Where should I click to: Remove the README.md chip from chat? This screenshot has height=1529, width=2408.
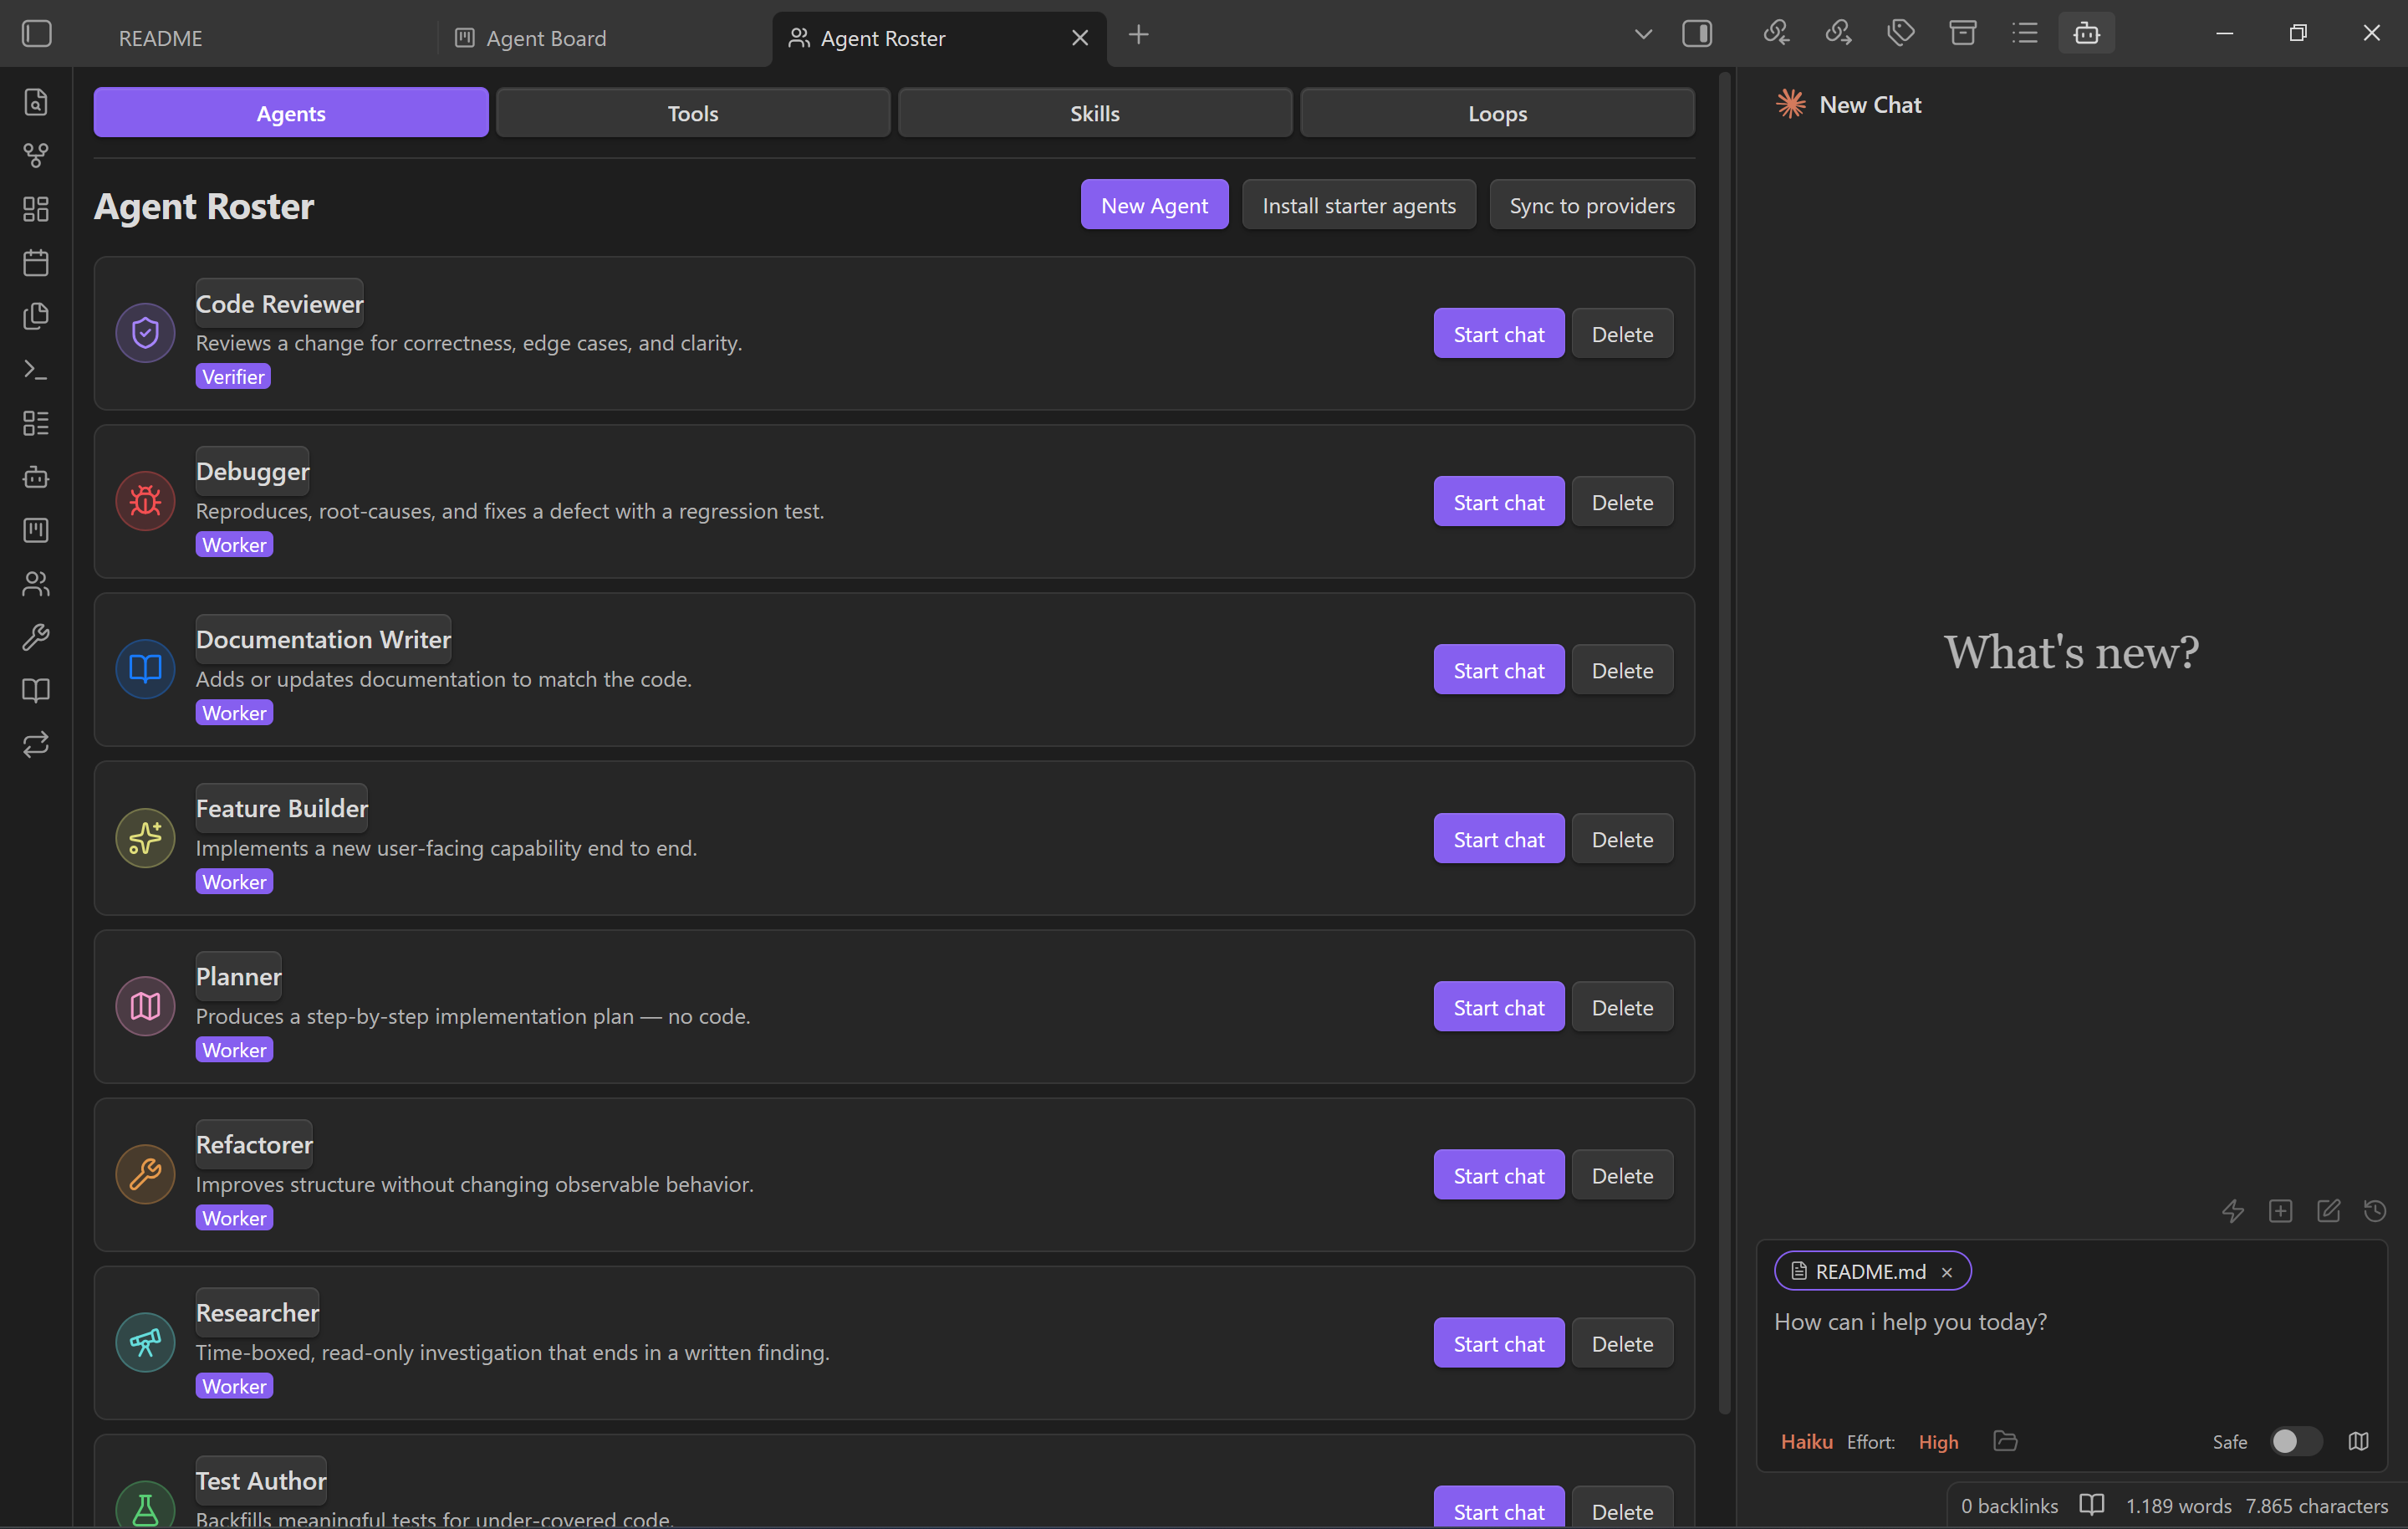point(1946,1273)
